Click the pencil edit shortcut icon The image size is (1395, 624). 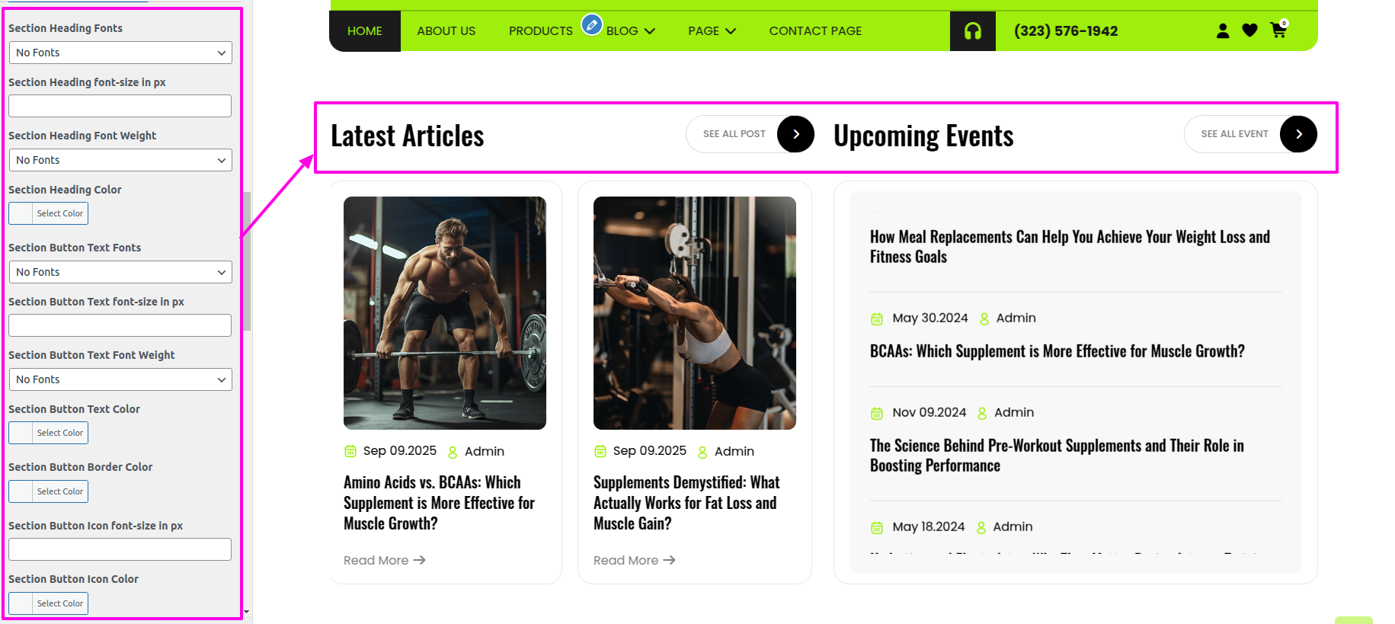click(x=592, y=25)
